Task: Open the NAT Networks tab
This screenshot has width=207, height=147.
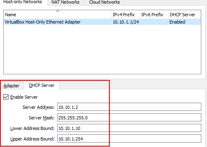Action: pyautogui.click(x=65, y=2)
